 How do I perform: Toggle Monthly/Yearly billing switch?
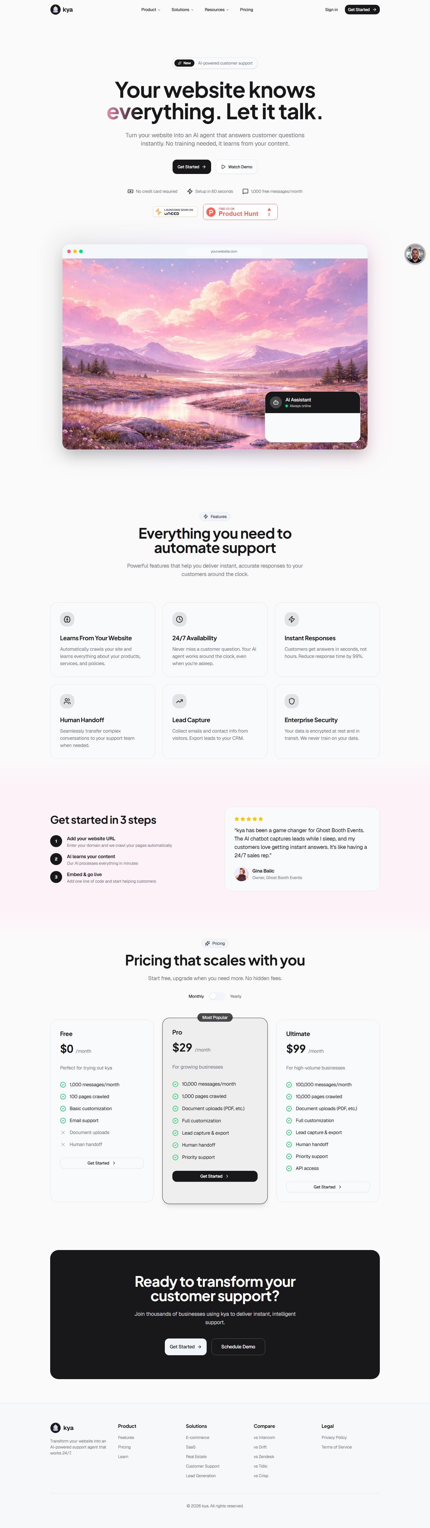[217, 997]
